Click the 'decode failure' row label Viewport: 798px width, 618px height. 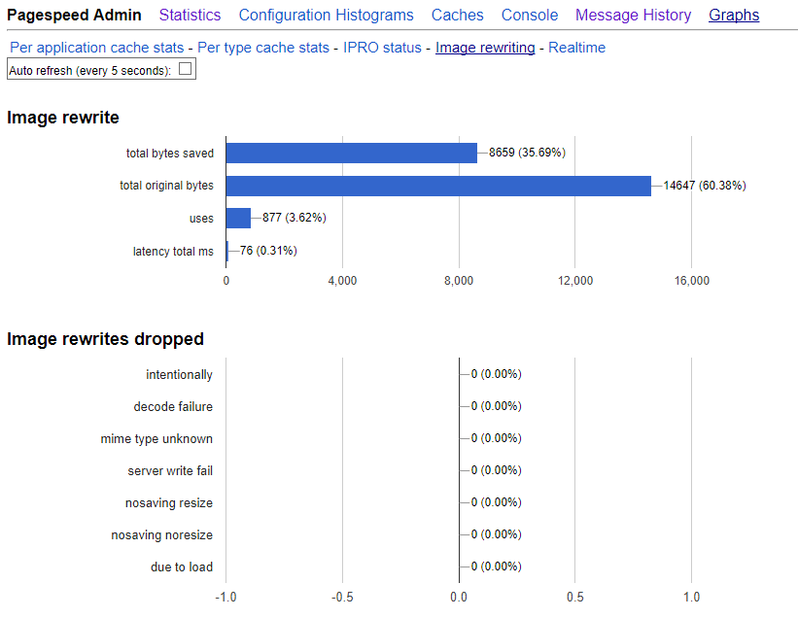pos(173,407)
